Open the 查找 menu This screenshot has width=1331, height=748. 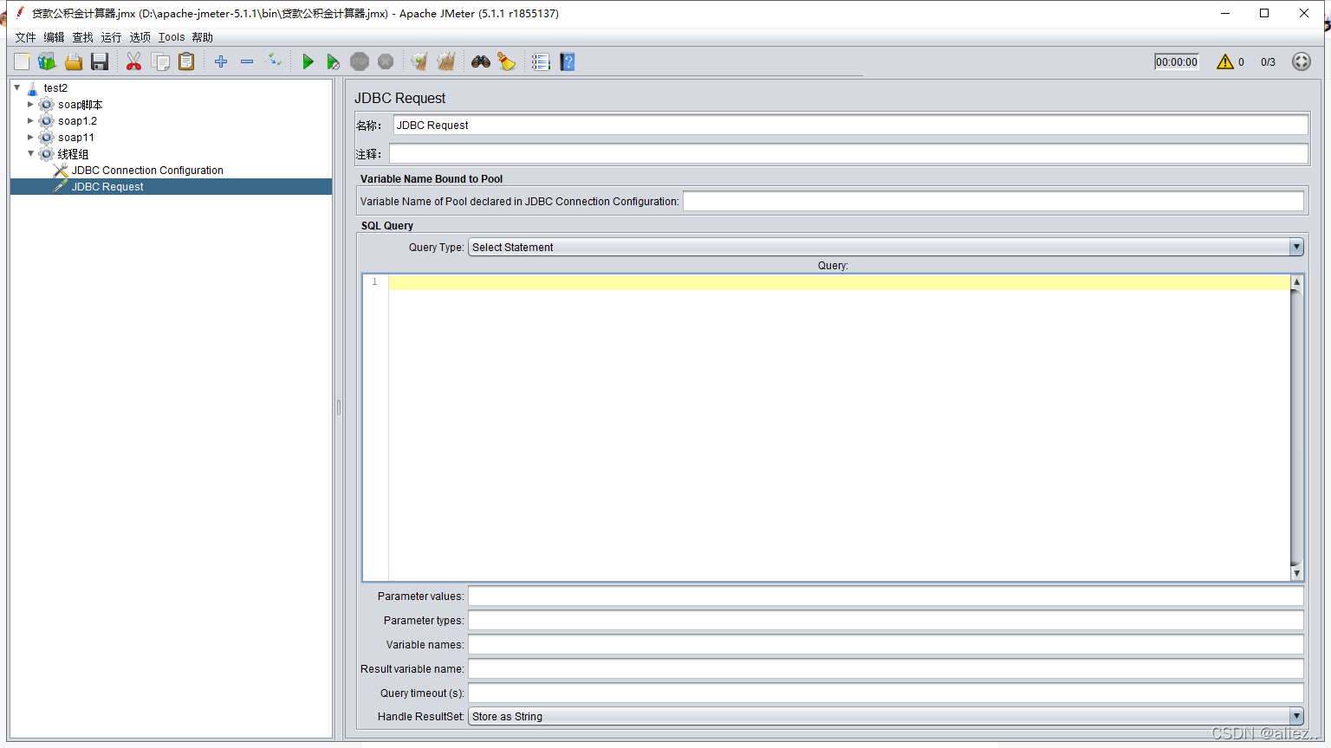pyautogui.click(x=82, y=37)
